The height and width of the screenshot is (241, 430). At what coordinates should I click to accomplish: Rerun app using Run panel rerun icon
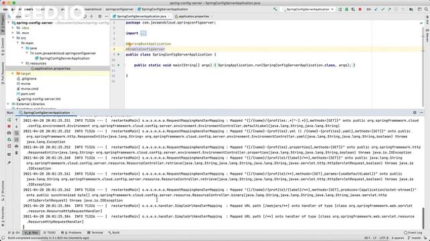coord(9,120)
